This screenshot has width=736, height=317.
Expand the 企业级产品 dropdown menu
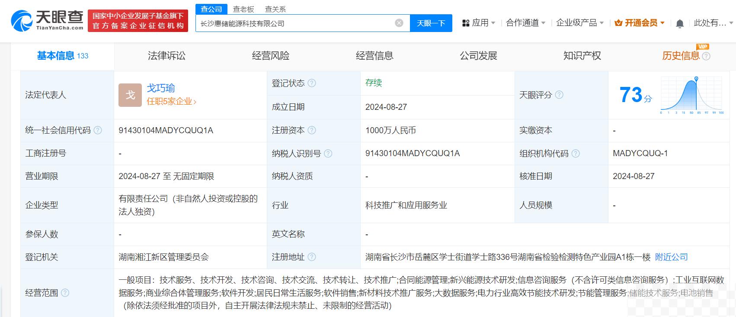point(580,23)
